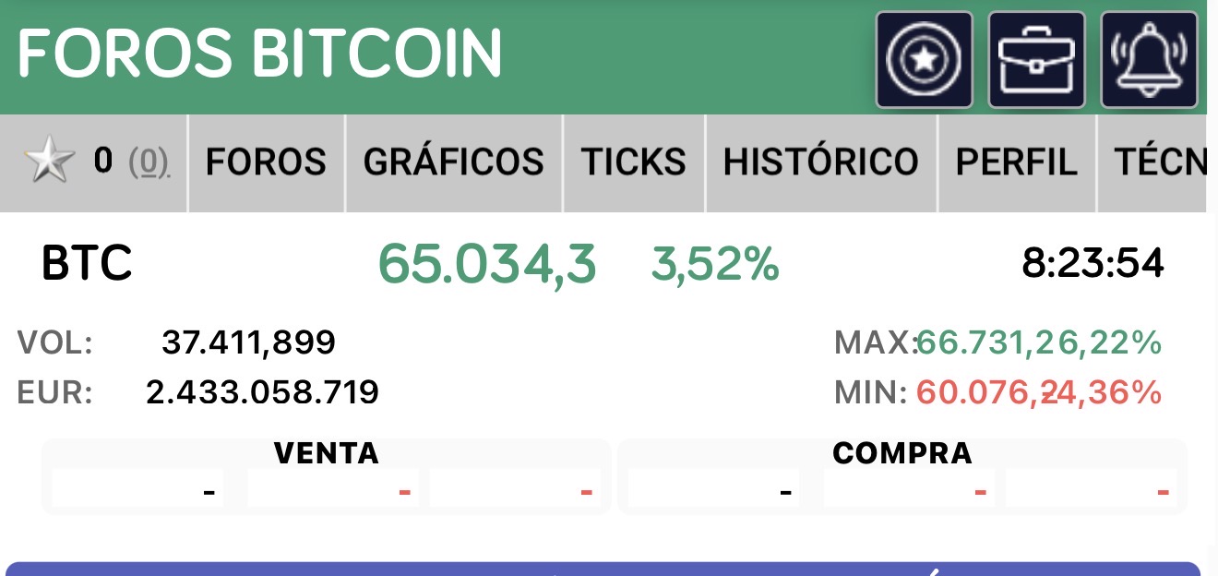Viewport: 1218px width, 576px height.
Task: Switch to the GRÁFICOS tab
Action: click(x=453, y=162)
